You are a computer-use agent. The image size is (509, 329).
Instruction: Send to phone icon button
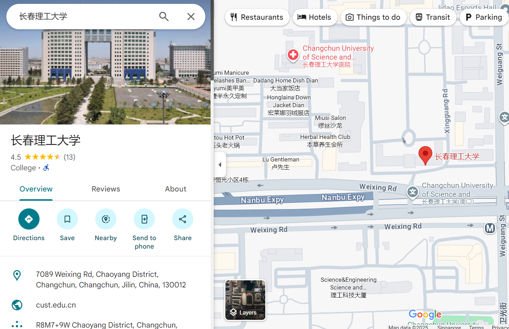(x=144, y=219)
